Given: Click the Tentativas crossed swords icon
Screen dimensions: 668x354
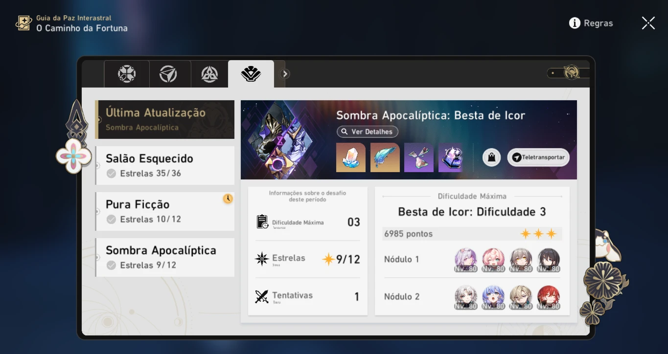Looking at the screenshot, I should (x=262, y=296).
